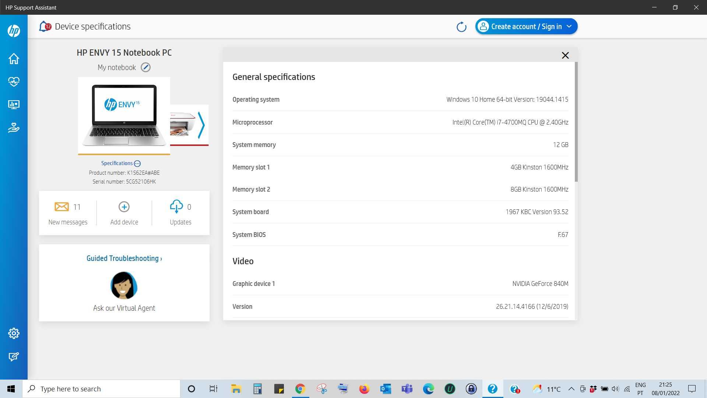Expand the Create account / Sign in dropdown
This screenshot has width=707, height=398.
(x=569, y=27)
